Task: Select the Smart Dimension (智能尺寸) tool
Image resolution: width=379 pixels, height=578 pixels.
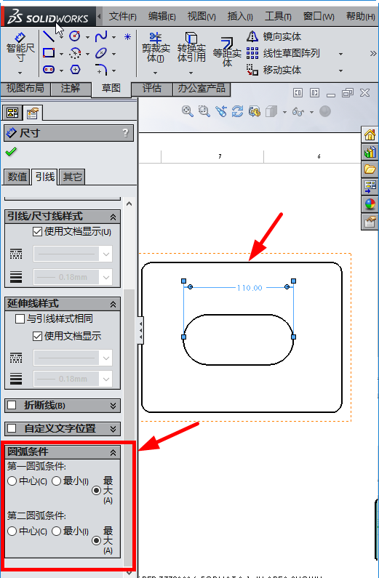Action: tap(20, 47)
